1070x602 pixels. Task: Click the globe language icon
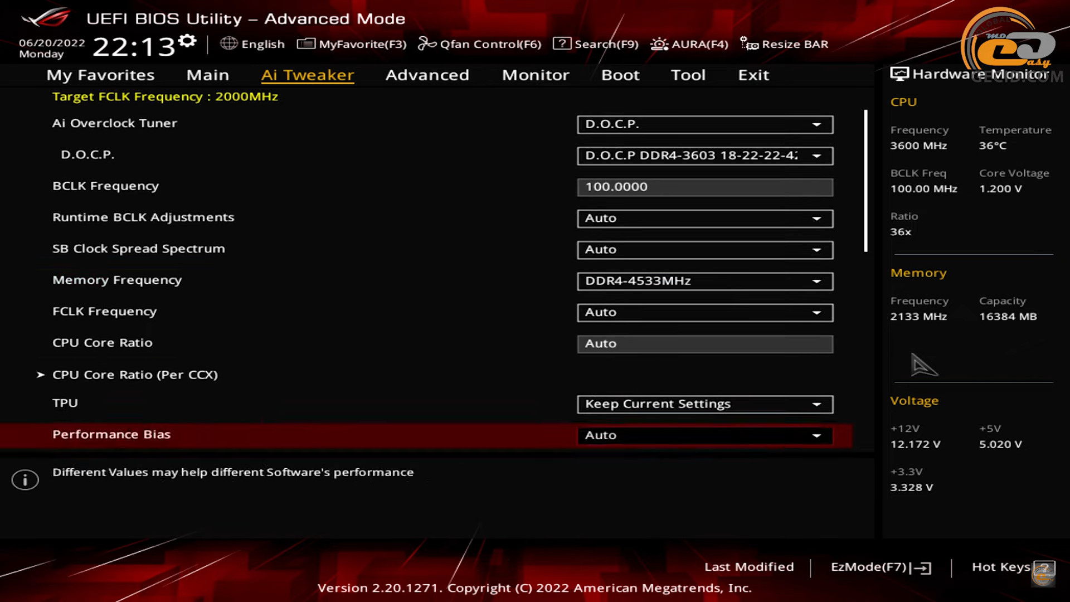[228, 43]
